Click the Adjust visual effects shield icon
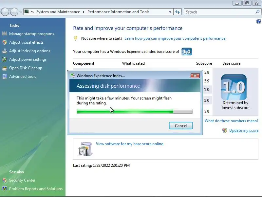 5,42
